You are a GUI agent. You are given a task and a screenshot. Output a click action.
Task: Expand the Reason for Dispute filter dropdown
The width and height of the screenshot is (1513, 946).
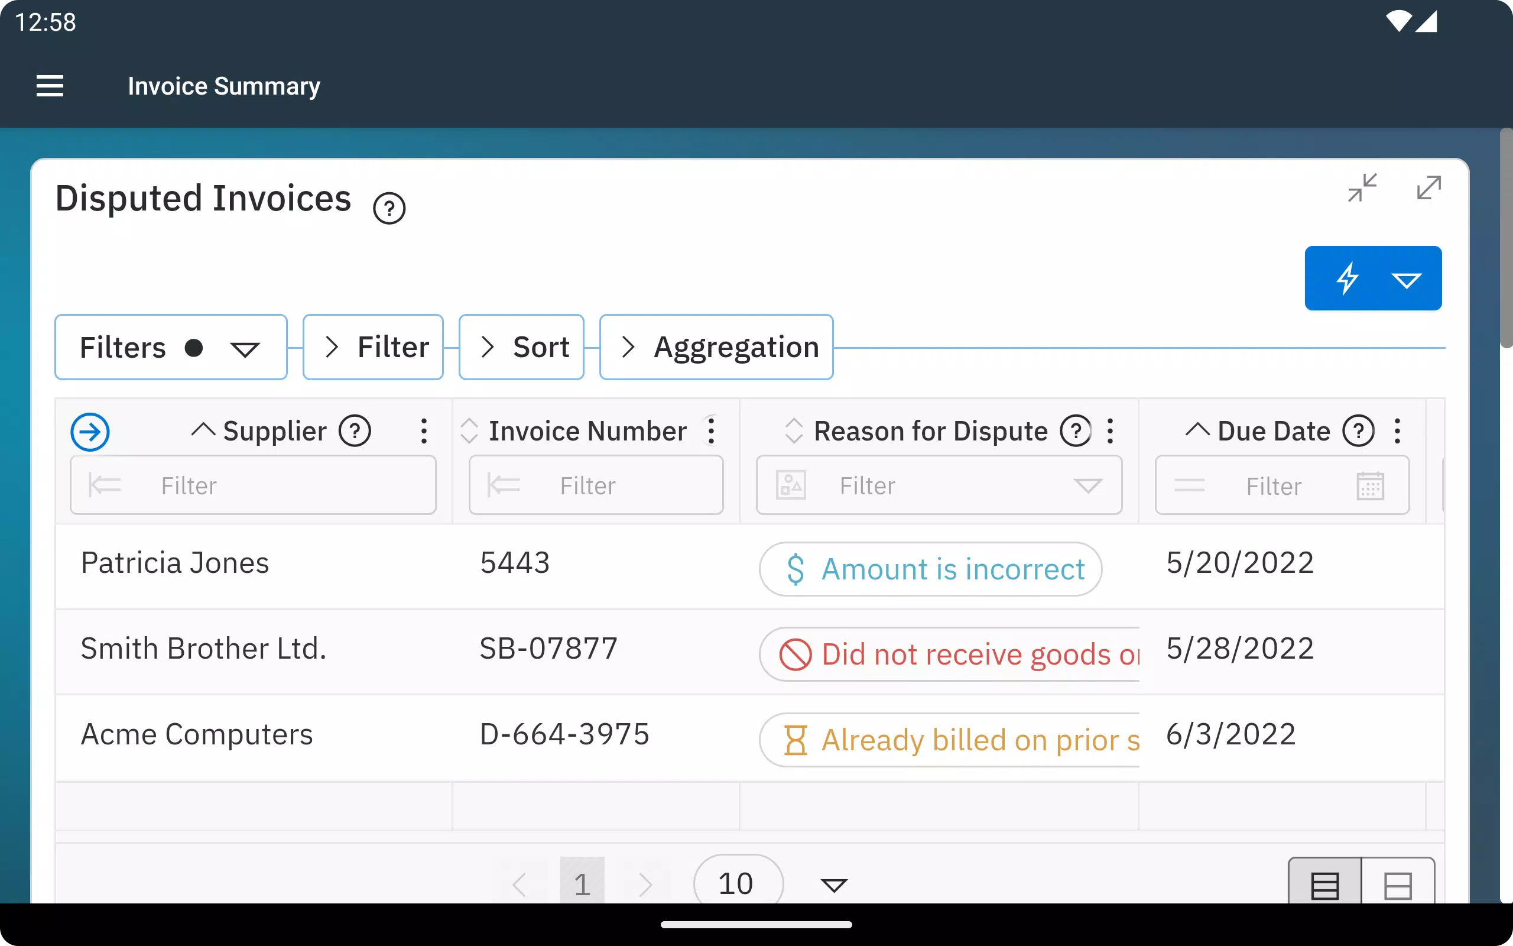1087,486
